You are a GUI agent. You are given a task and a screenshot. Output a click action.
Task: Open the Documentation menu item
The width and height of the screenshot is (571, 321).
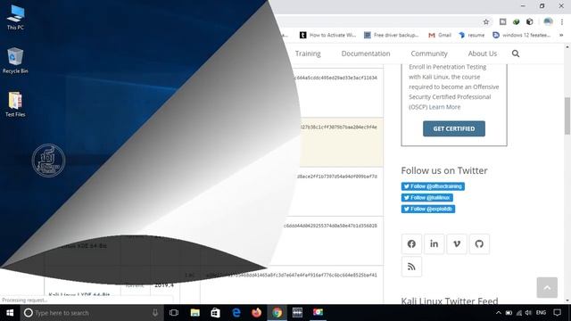click(366, 53)
